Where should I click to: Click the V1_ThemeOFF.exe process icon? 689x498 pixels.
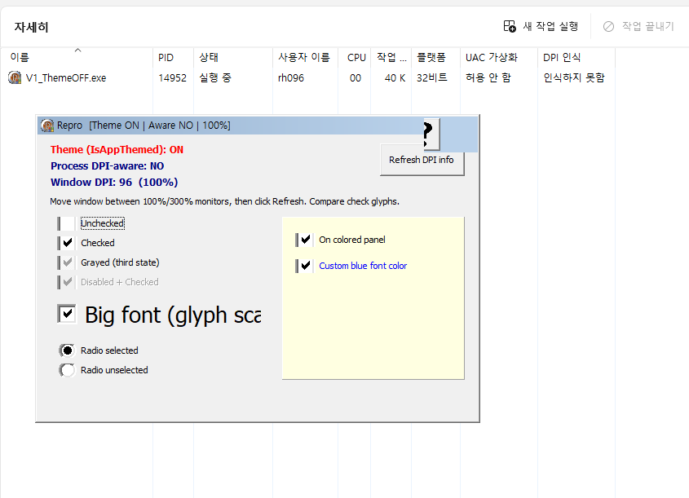[x=15, y=77]
